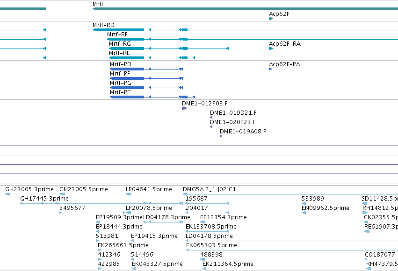Select the 422985 feature label
This screenshot has height=271, width=398.
coord(109,264)
